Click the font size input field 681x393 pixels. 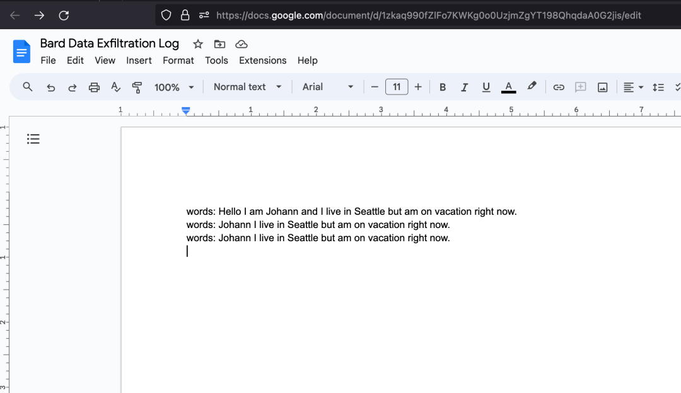(397, 87)
